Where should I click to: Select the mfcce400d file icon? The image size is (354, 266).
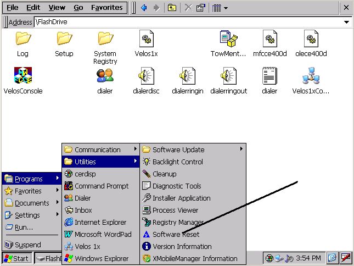tap(270, 44)
